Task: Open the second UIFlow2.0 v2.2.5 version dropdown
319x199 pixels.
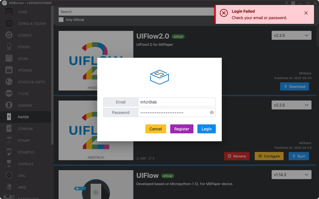Action: point(291,105)
